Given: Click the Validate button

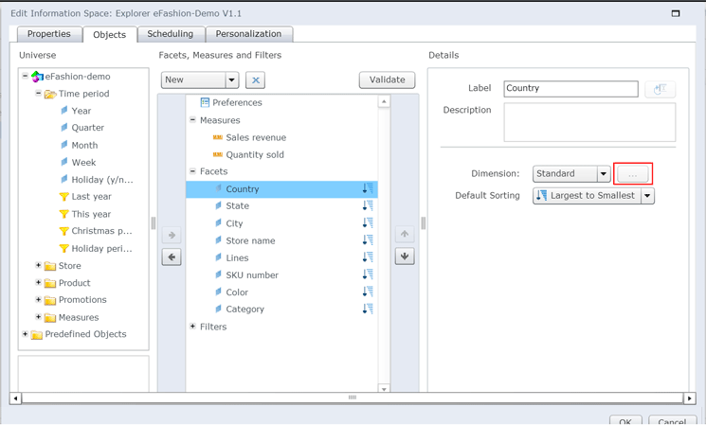Looking at the screenshot, I should click(388, 80).
